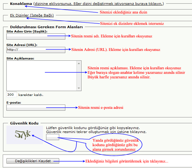192x168 pixels.
Task: Select the Güvenlik resmini tekrar olluşturmak line
Action: 96,132
